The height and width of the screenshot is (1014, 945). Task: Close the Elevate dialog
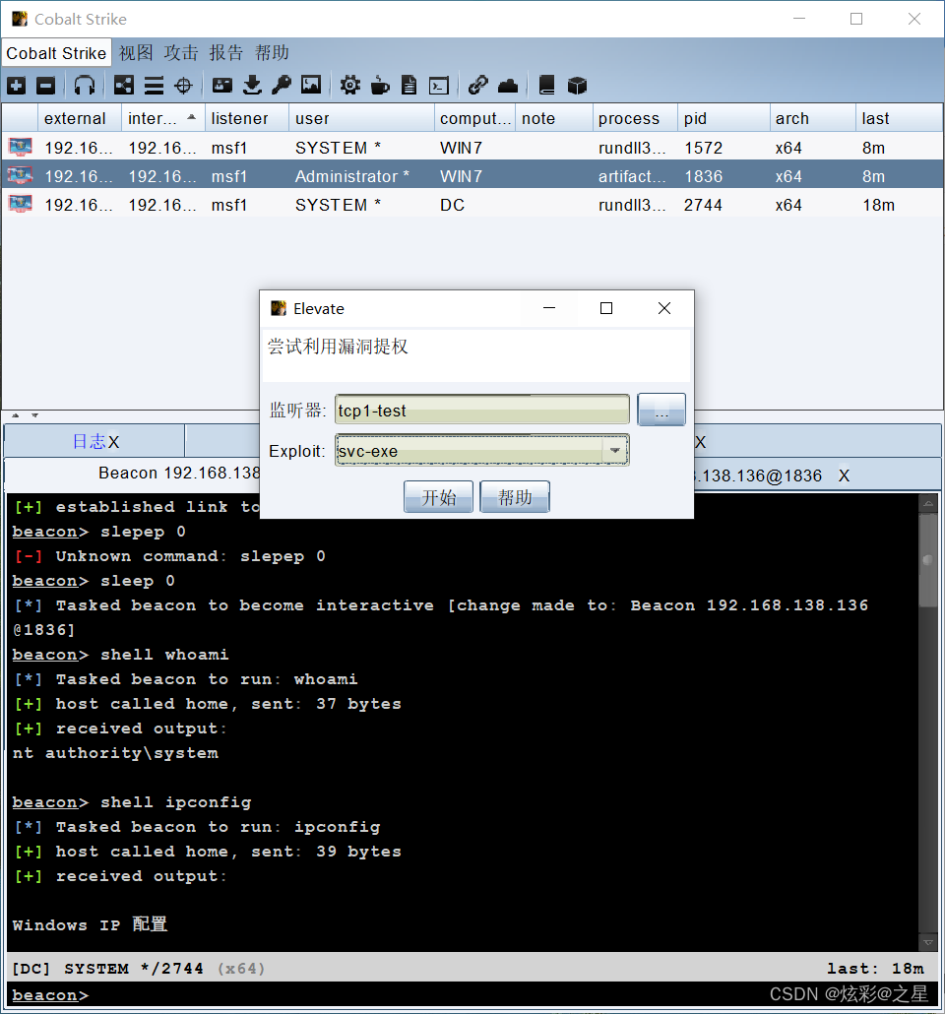[x=664, y=308]
